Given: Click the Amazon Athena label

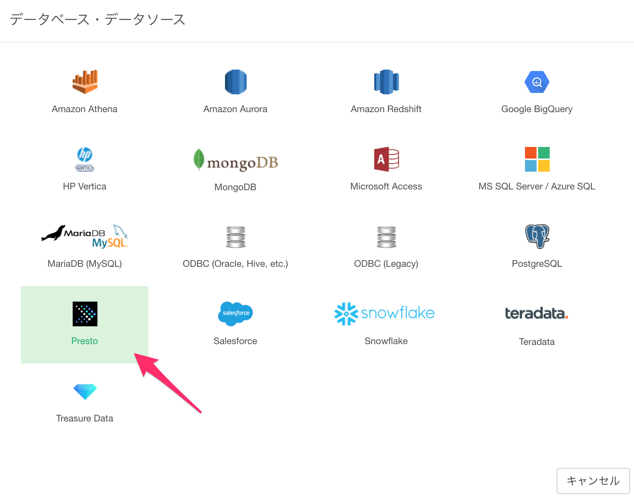Looking at the screenshot, I should (x=85, y=109).
